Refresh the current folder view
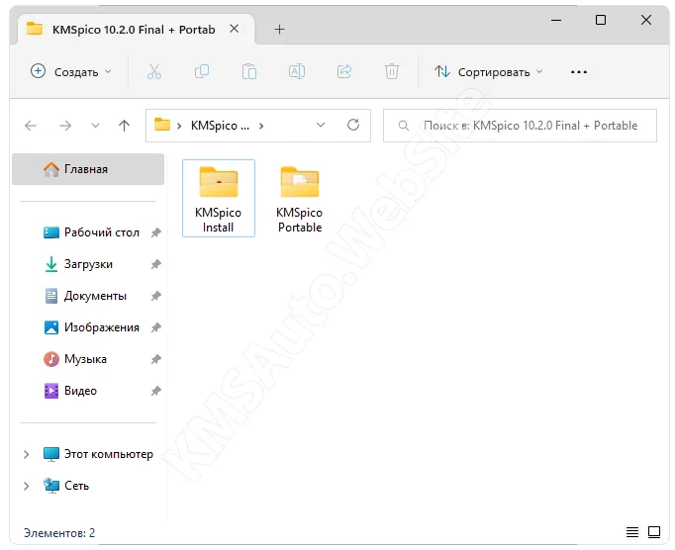675x550 pixels. 352,126
